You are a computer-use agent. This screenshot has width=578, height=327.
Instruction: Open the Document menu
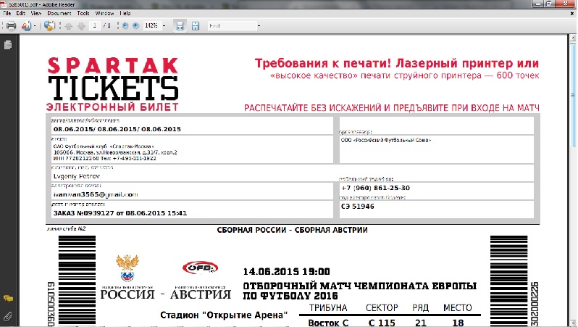click(58, 13)
